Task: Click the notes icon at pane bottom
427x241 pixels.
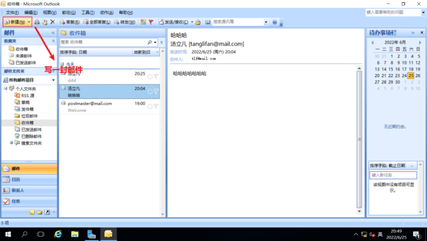Action: 32,212
